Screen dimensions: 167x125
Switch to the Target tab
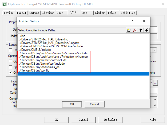[x=21, y=13]
